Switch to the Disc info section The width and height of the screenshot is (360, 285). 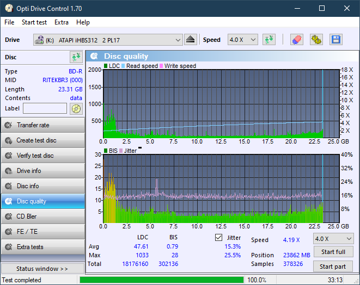(43, 186)
